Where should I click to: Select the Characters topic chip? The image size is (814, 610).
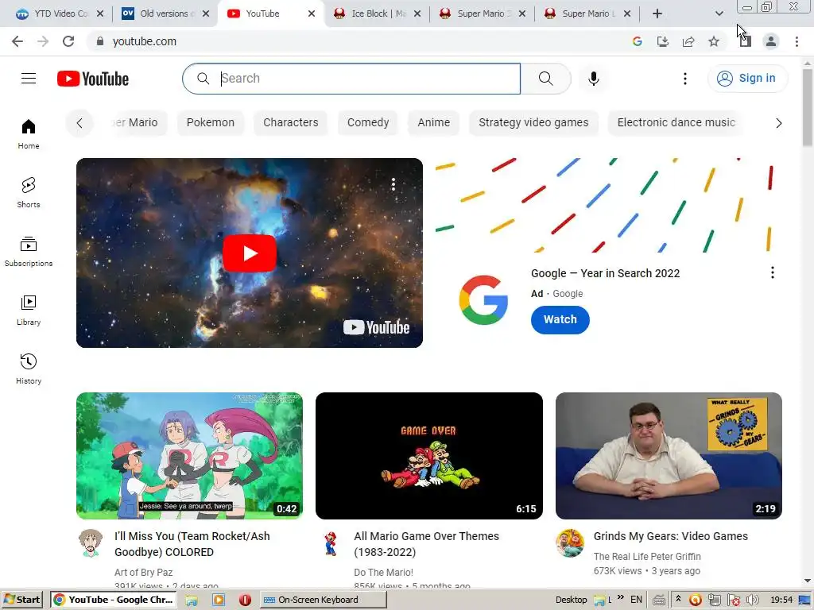click(291, 122)
